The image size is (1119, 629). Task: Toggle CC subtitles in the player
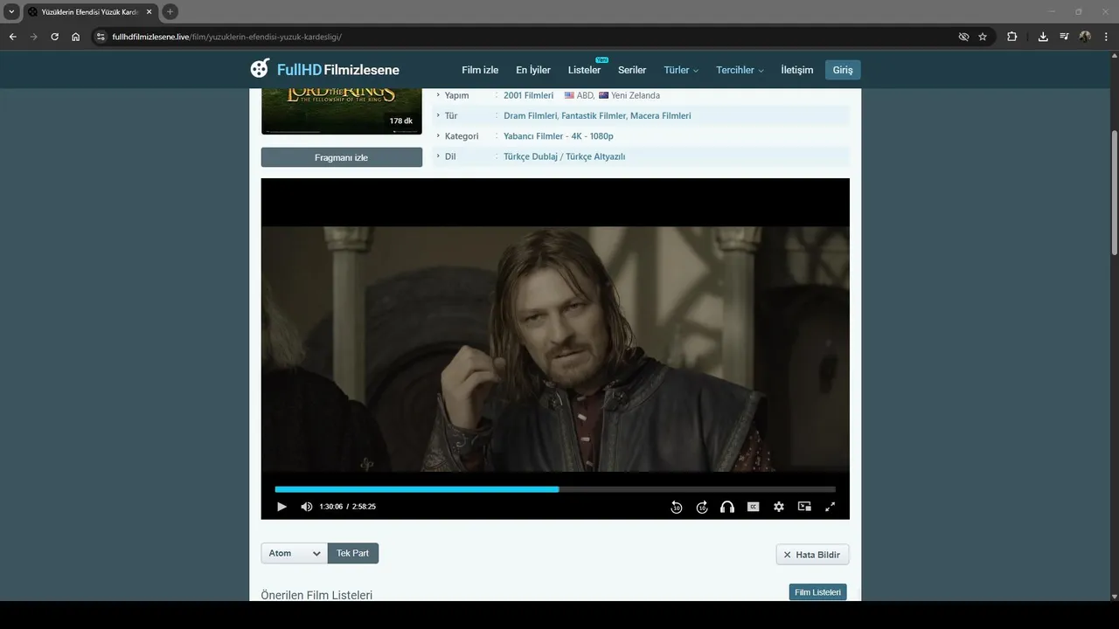point(753,507)
